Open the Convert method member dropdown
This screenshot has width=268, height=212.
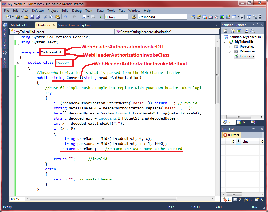click(x=217, y=32)
